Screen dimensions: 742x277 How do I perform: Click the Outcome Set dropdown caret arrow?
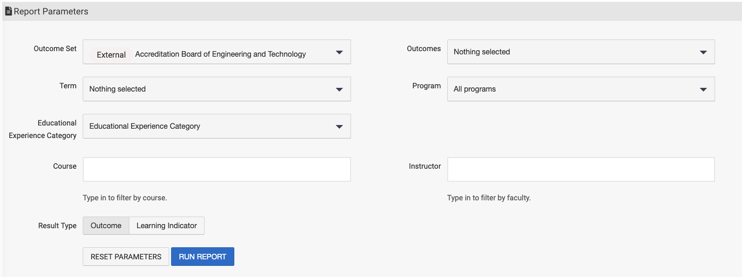click(x=339, y=53)
